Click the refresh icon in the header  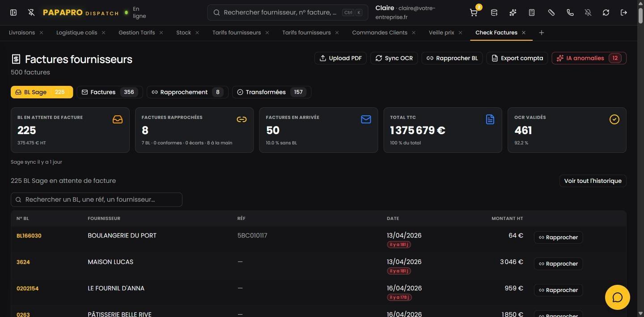pyautogui.click(x=606, y=13)
